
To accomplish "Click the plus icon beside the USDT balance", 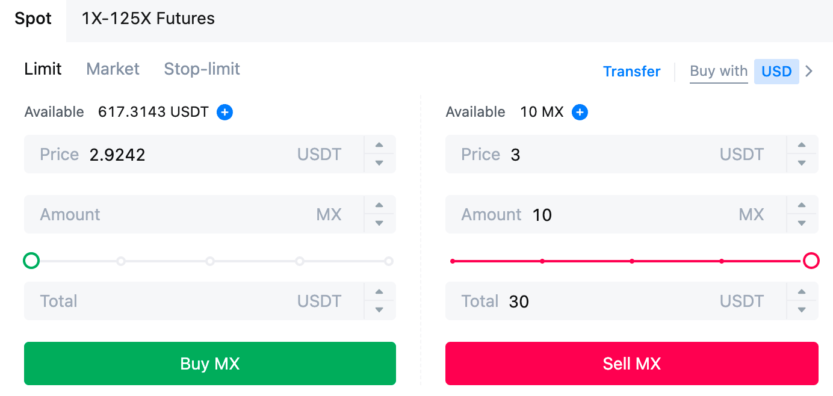I will [225, 112].
